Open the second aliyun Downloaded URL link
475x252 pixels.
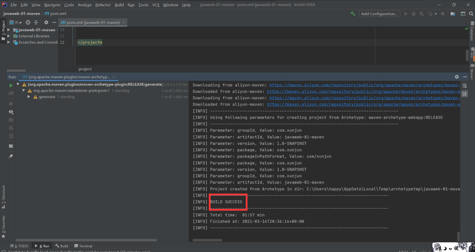point(364,104)
